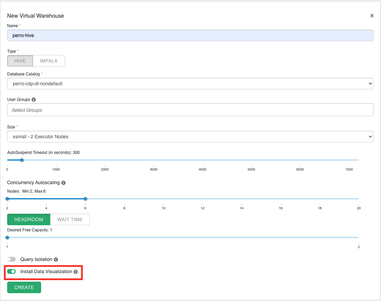Viewport: 381px width, 301px height.
Task: Open the Database Catalog dropdown
Action: (190, 84)
